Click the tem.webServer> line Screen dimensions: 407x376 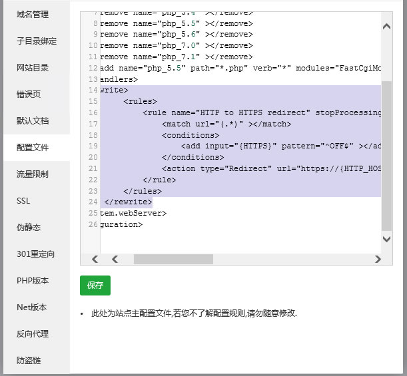[x=133, y=214]
